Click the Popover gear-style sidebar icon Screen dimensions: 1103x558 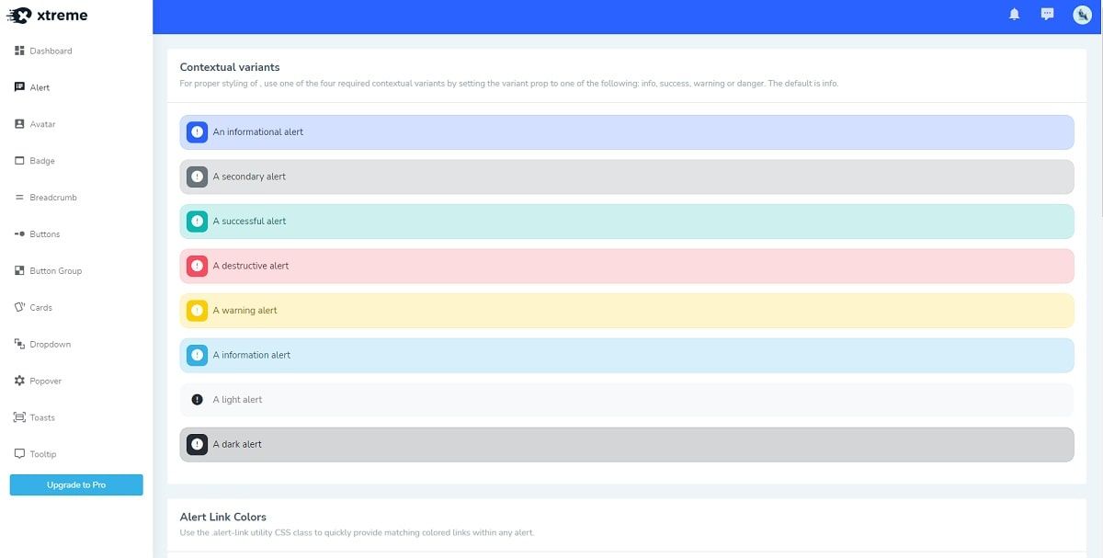click(20, 381)
